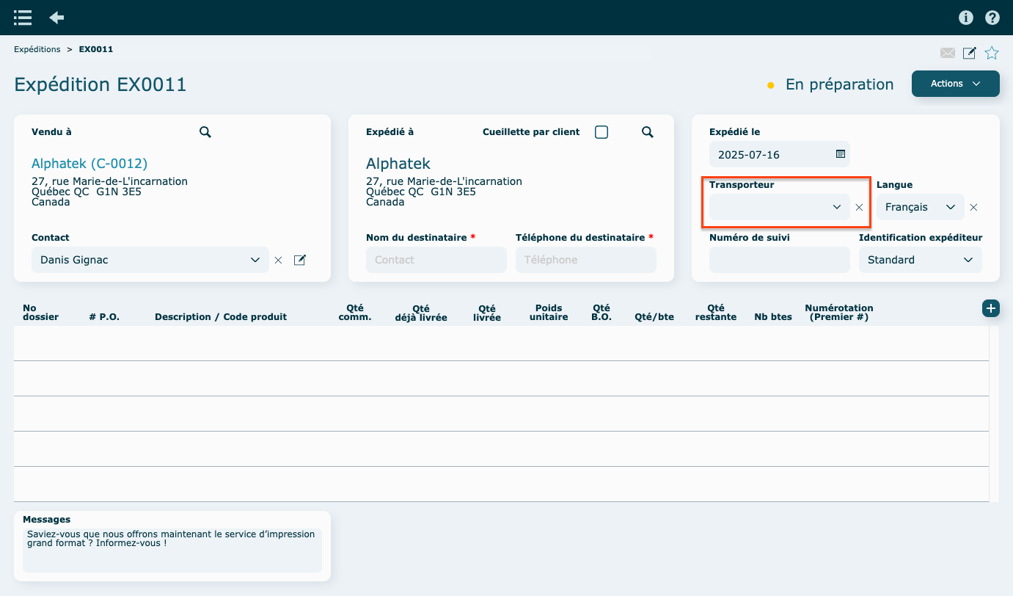Open the hamburger list menu
This screenshot has height=596, width=1013.
coord(23,18)
